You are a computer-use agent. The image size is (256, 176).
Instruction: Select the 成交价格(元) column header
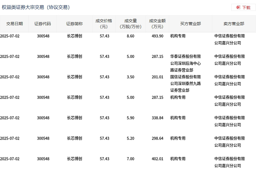[104, 24]
